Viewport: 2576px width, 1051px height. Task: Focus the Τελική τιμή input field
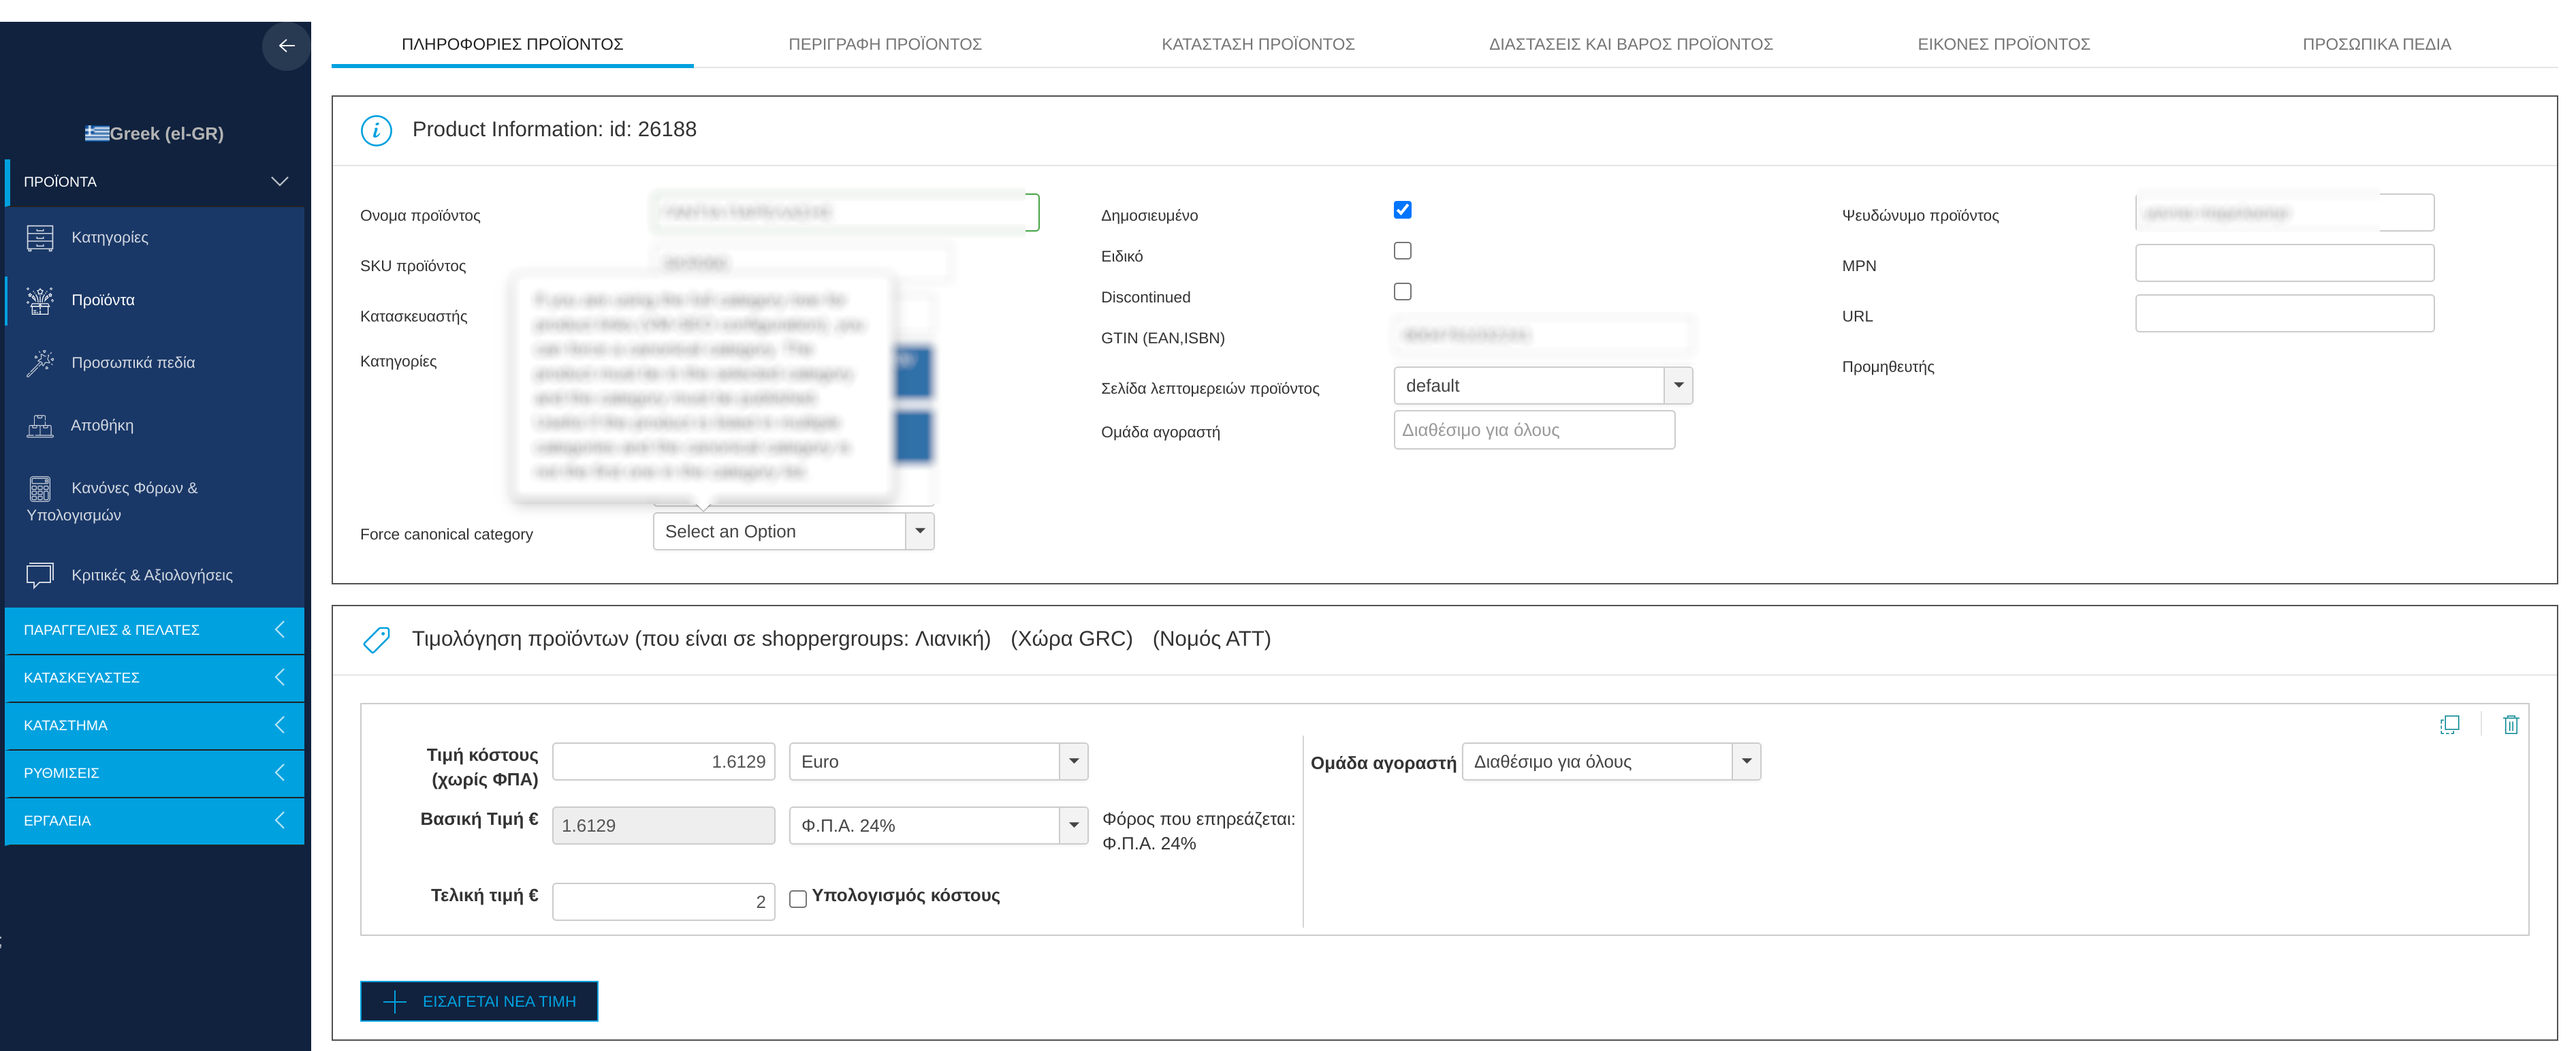pos(663,902)
